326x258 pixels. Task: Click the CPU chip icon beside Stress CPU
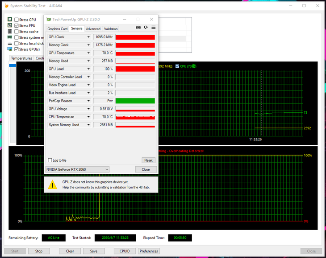(x=10, y=20)
